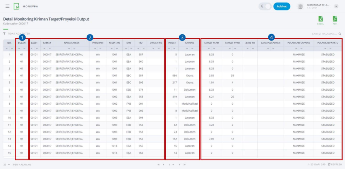Open the page number dropdown
The width and height of the screenshot is (345, 169).
point(171,164)
